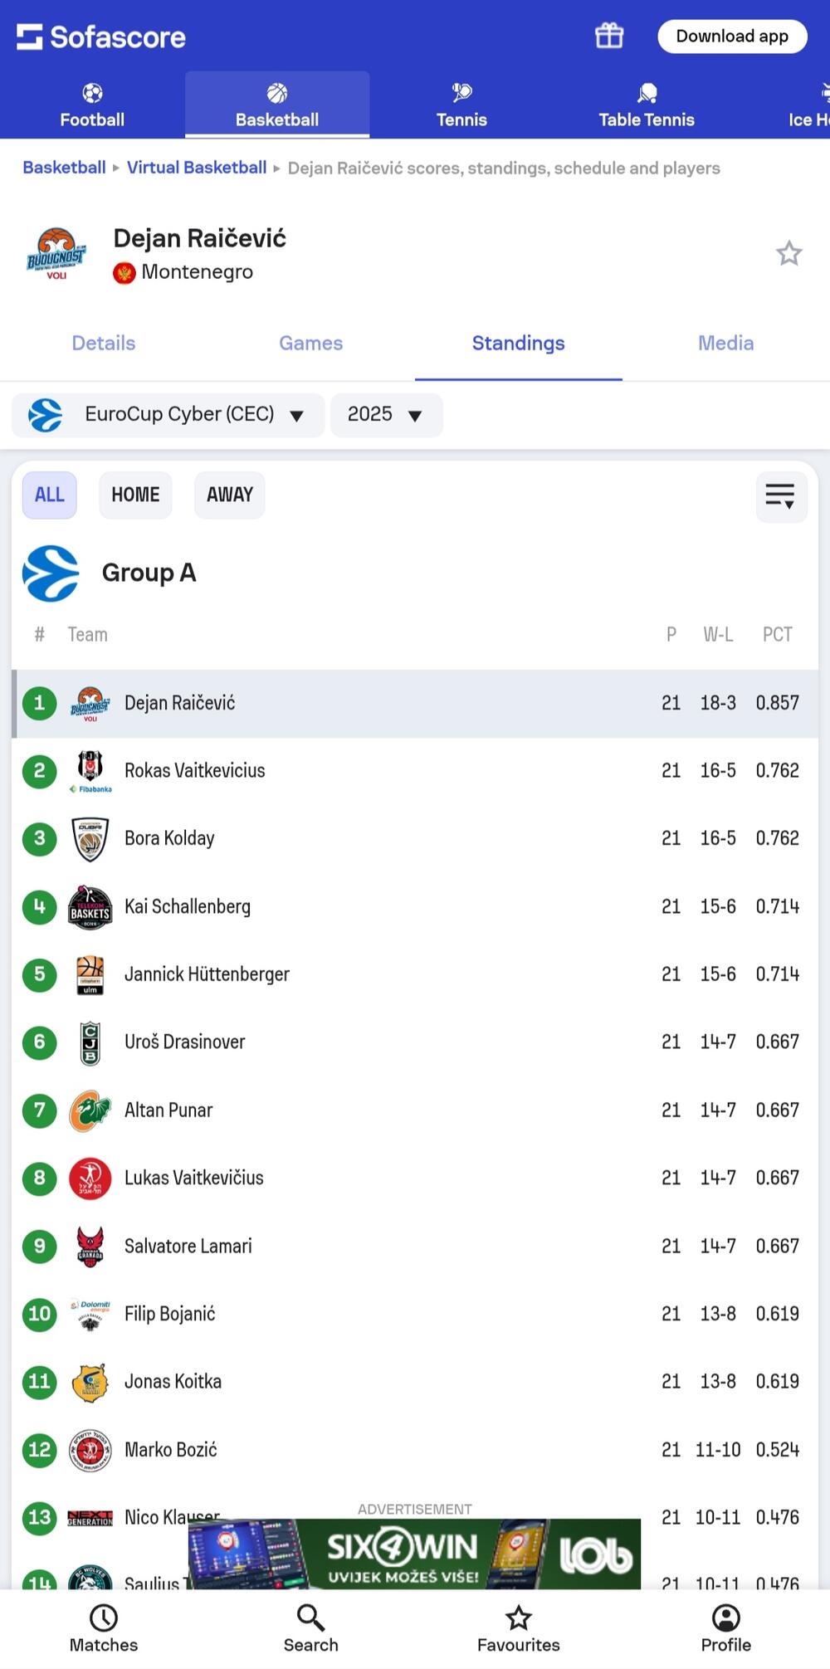Open the standings view options icon

[780, 495]
